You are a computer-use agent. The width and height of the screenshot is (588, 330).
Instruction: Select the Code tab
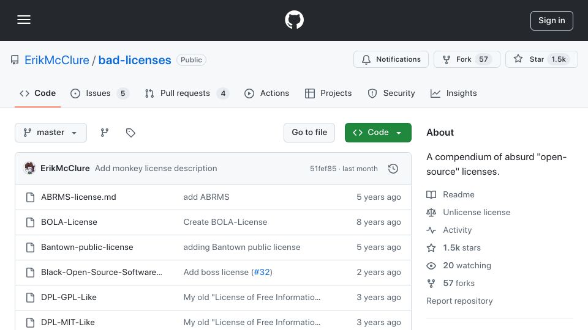pos(37,93)
